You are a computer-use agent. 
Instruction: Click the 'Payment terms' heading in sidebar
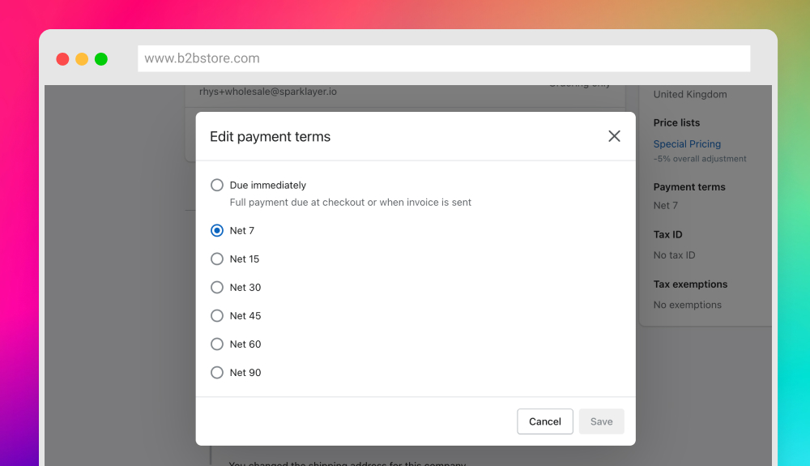(689, 187)
